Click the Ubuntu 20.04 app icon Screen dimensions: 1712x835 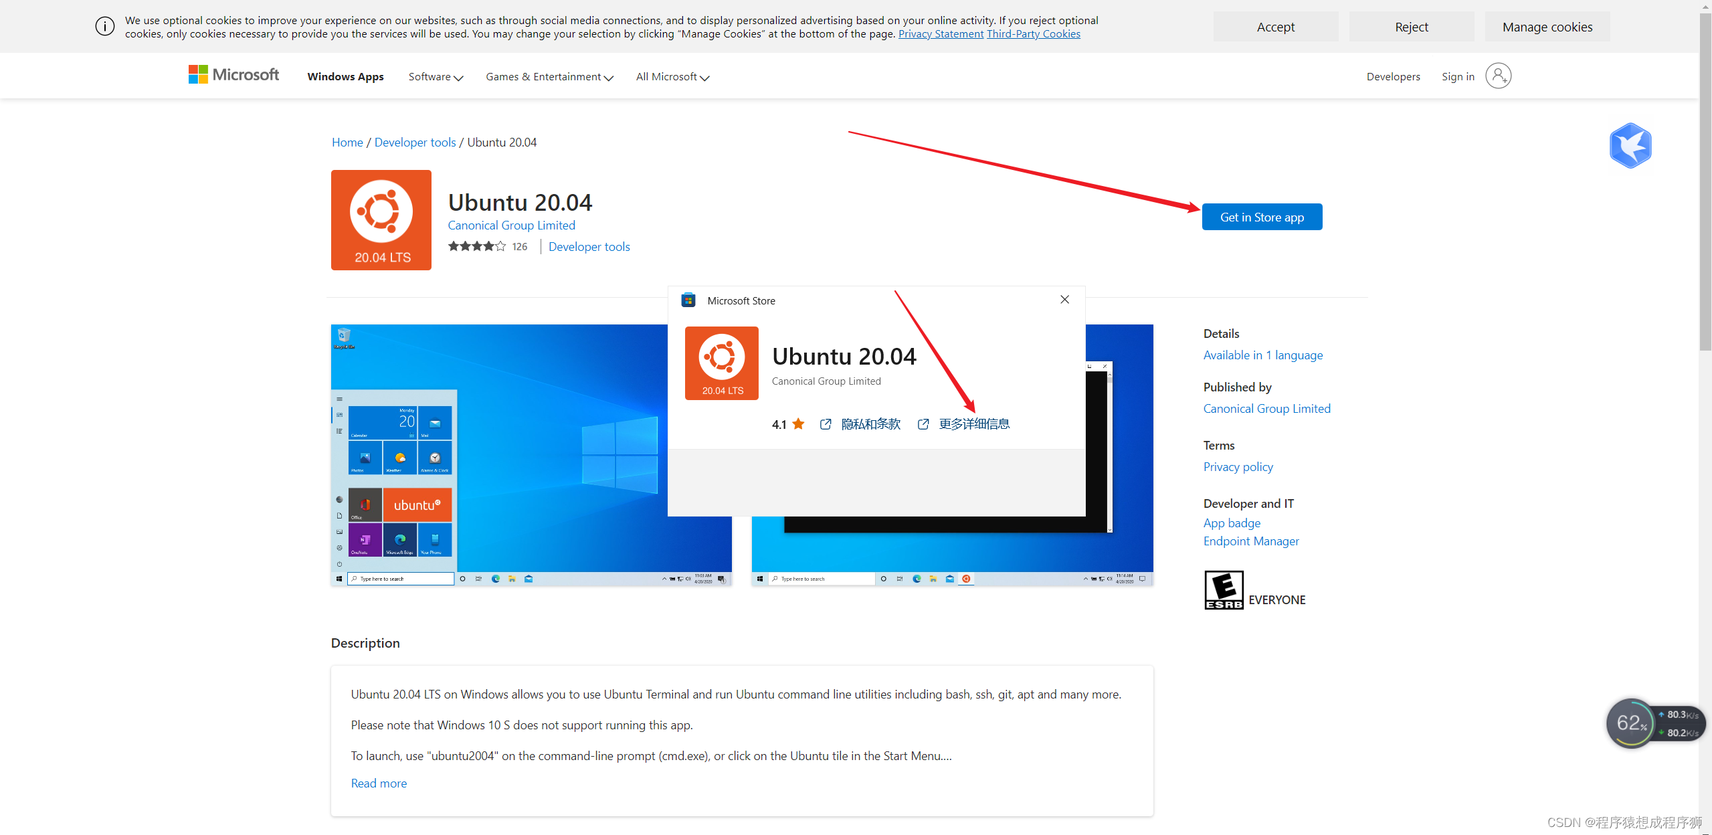382,219
